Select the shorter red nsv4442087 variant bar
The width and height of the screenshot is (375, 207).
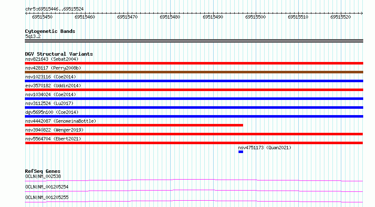(x=134, y=125)
